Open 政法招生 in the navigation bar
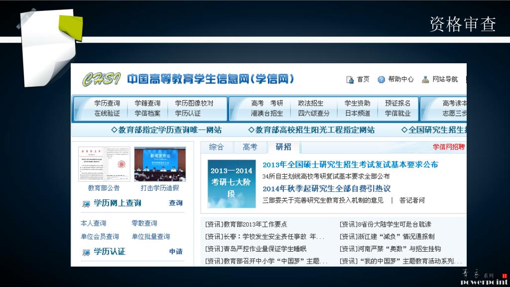This screenshot has width=510, height=287. pyautogui.click(x=311, y=103)
